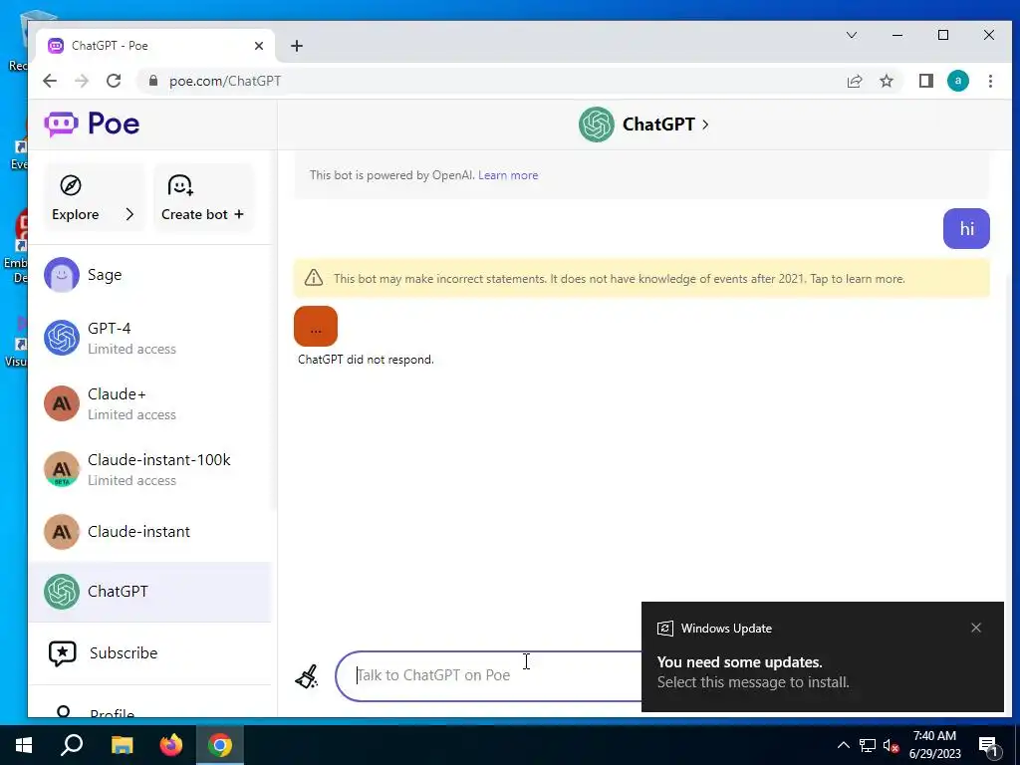The width and height of the screenshot is (1020, 765).
Task: Click 'ChatGPT did not respond.' text
Action: click(366, 359)
